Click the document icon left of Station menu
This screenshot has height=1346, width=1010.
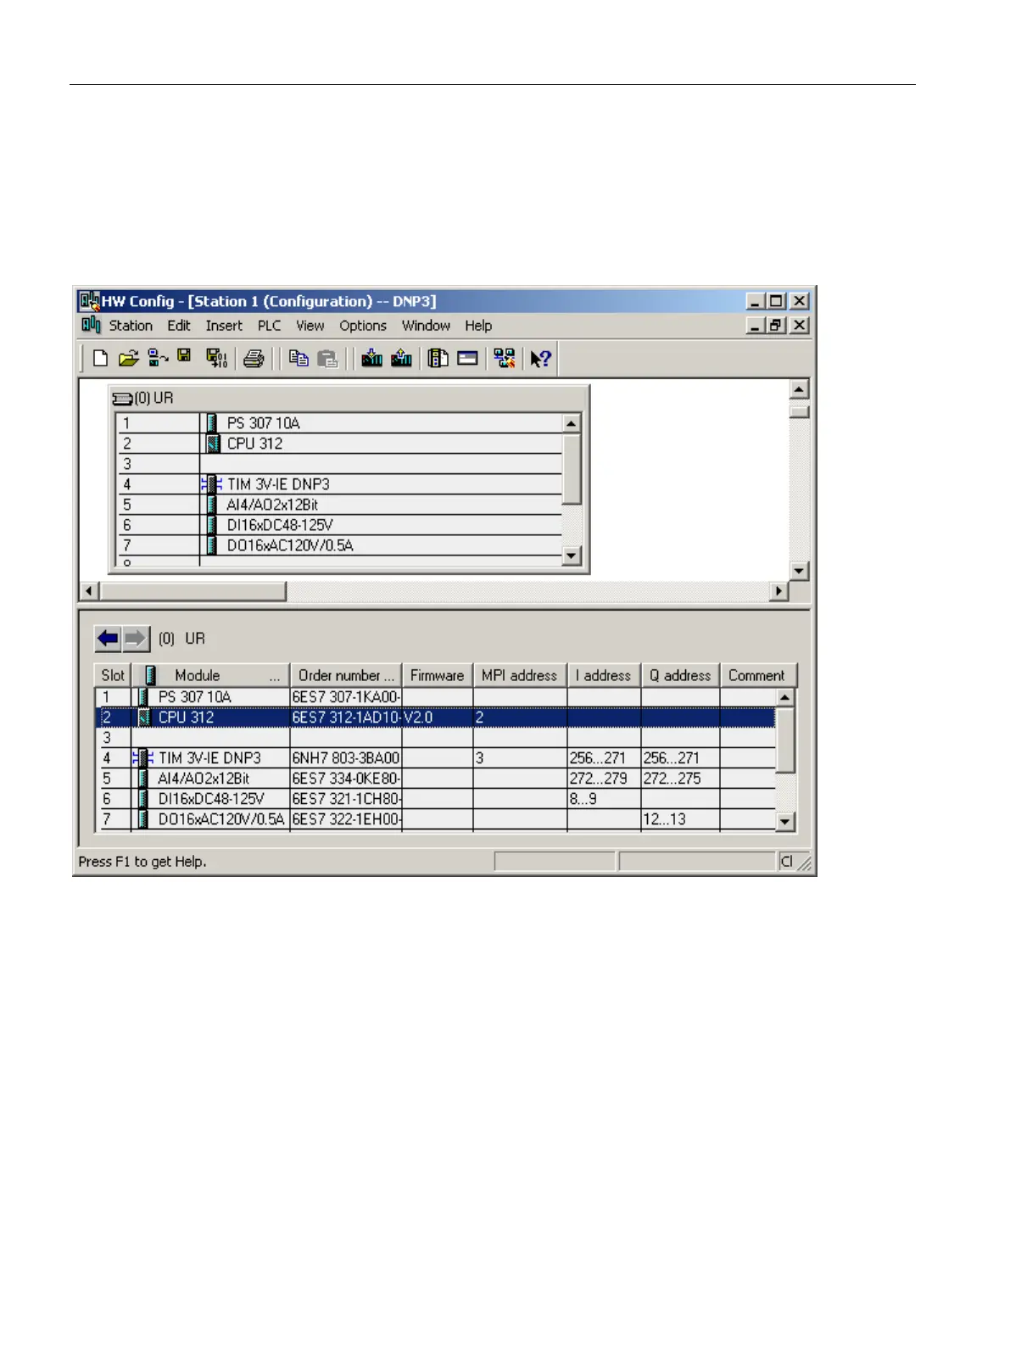pyautogui.click(x=91, y=325)
